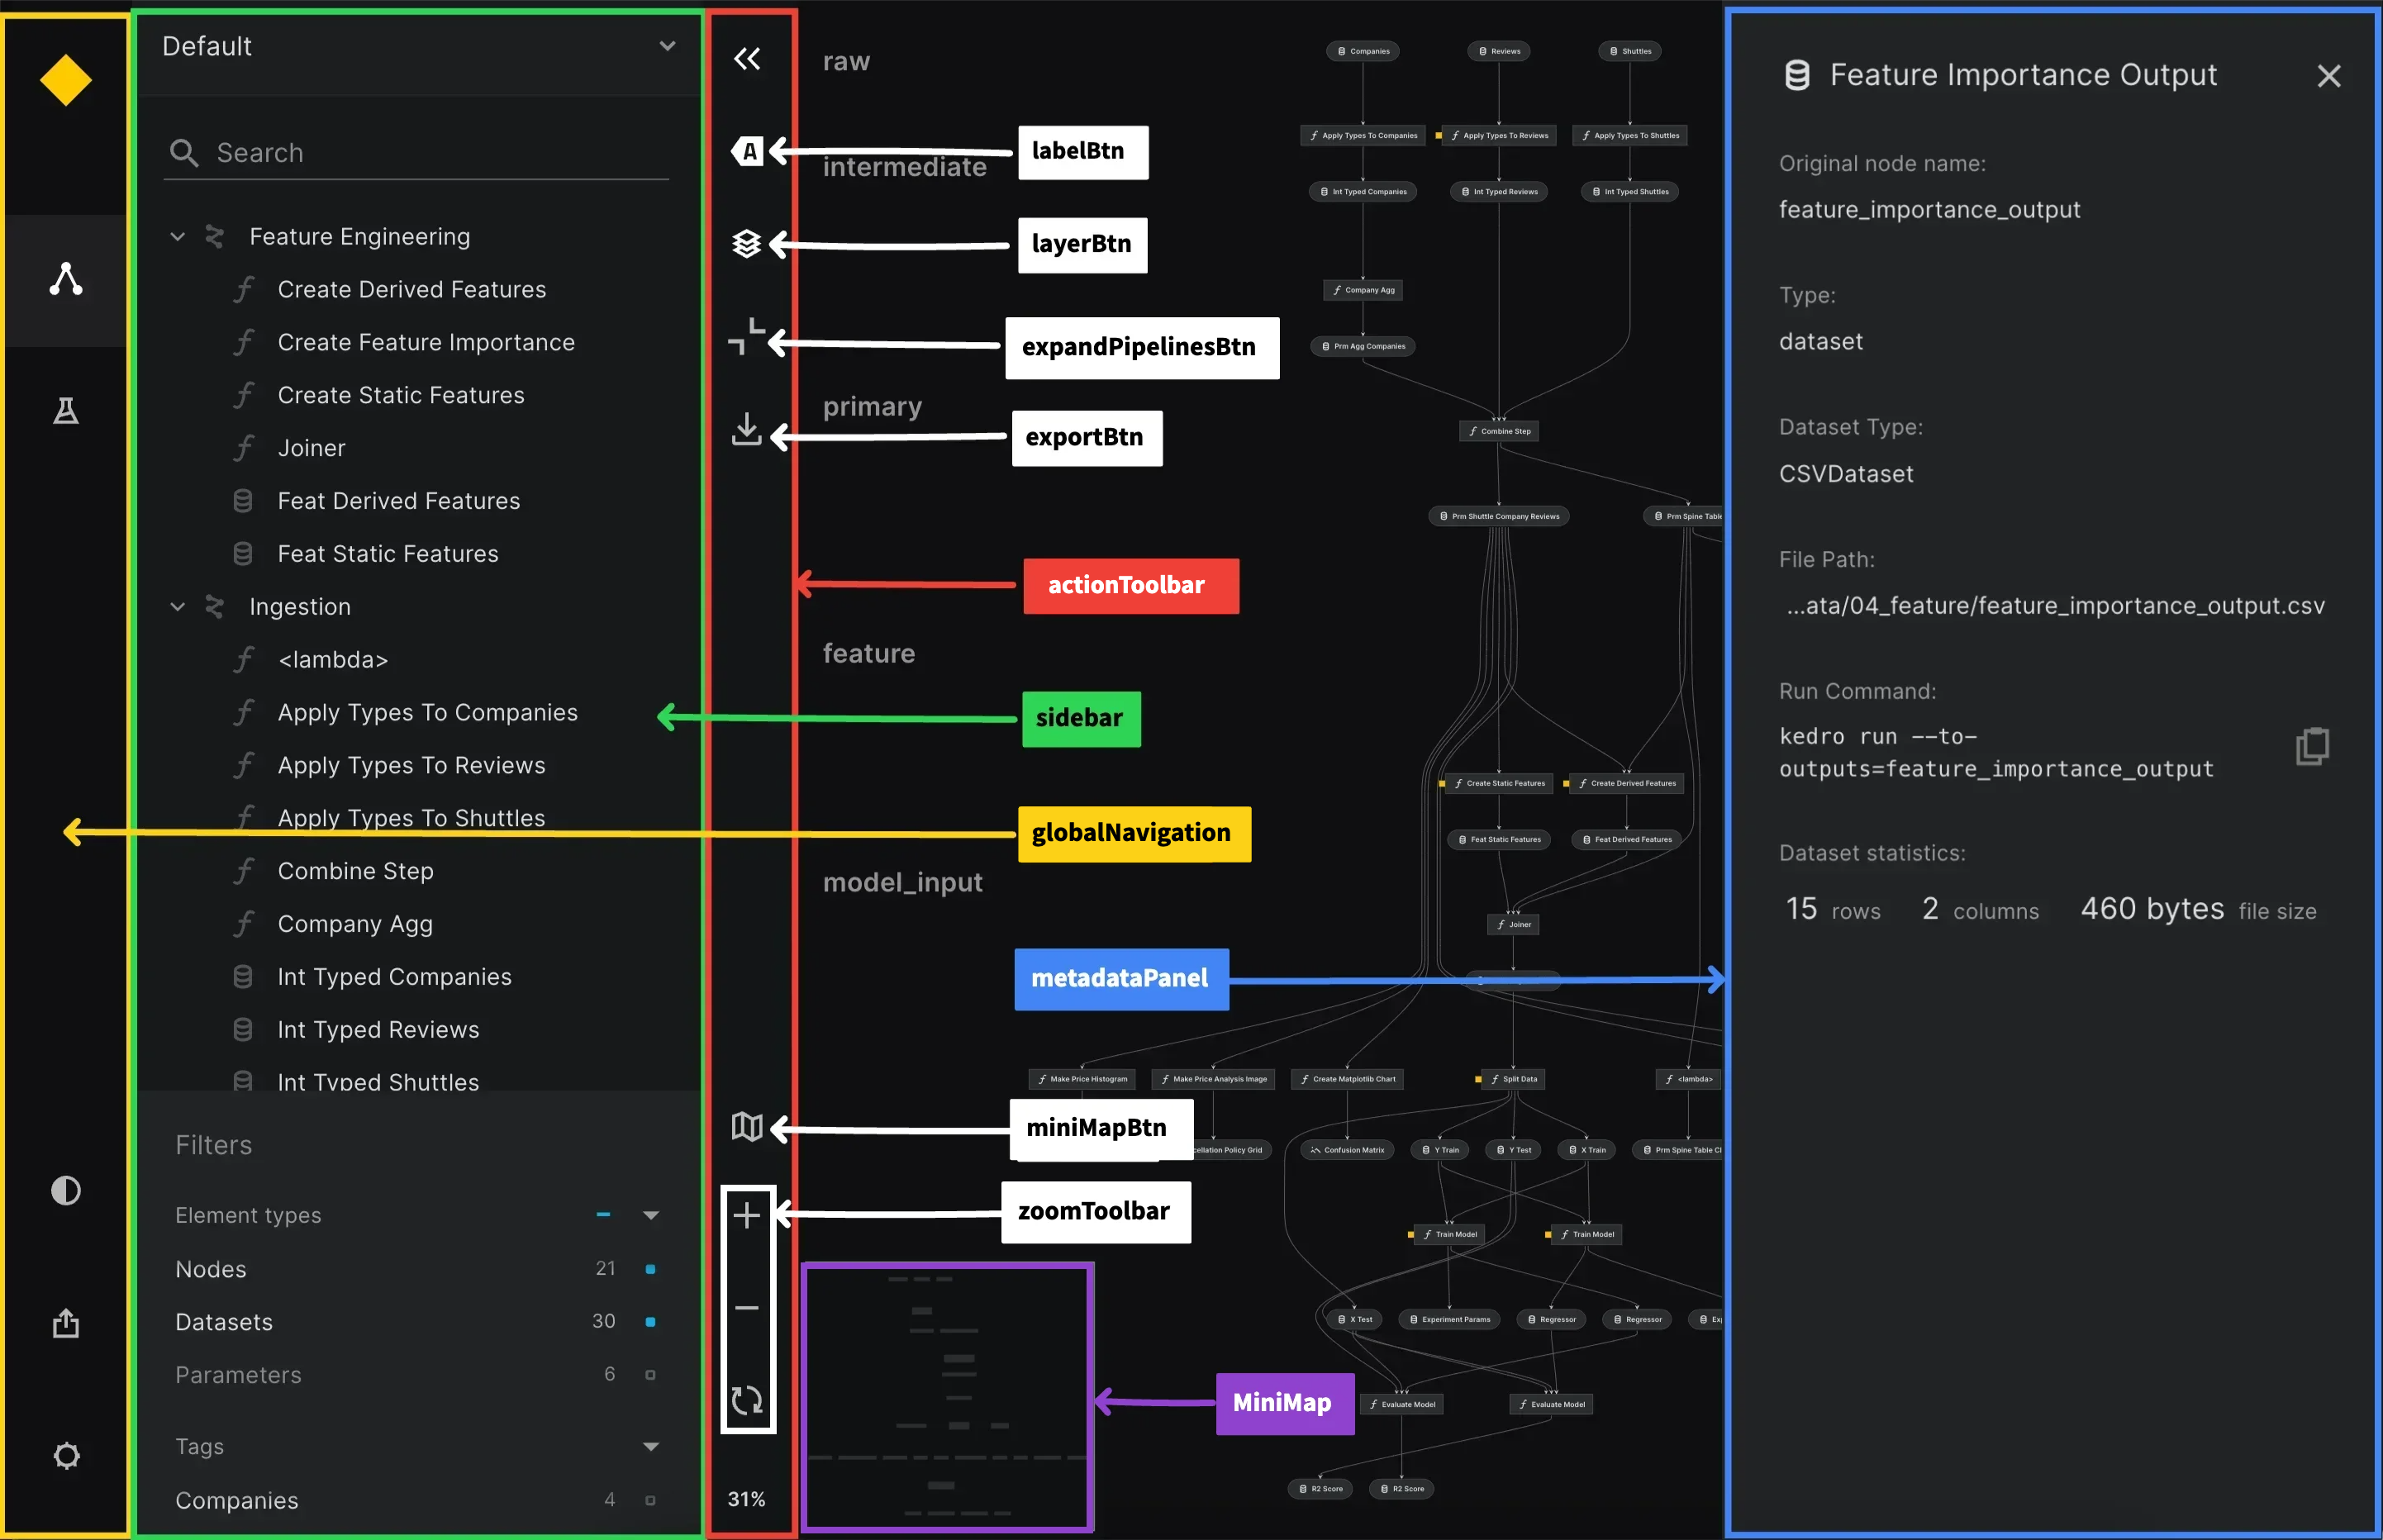Click the miniMapBtn toggle icon
Image resolution: width=2383 pixels, height=1540 pixels.
coord(747,1124)
